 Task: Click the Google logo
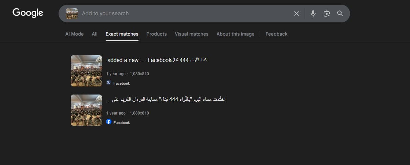coord(28,13)
